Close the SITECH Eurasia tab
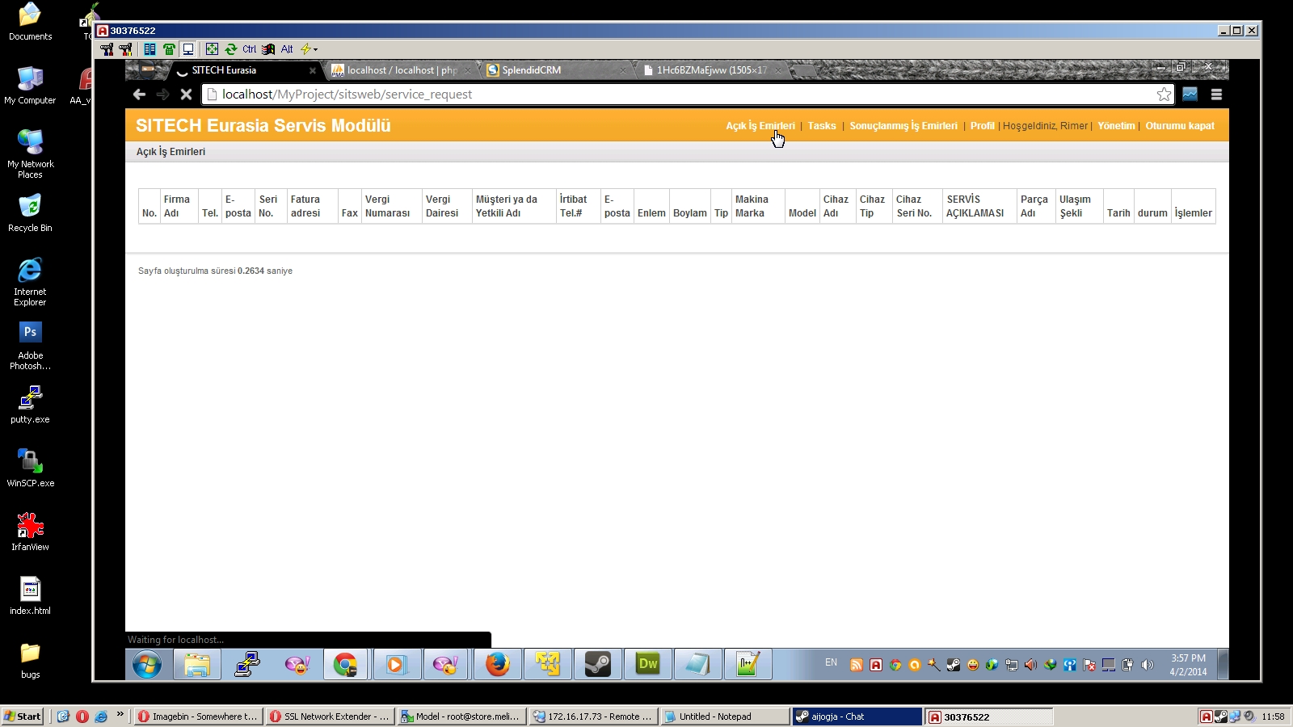This screenshot has height=727, width=1293. [313, 71]
